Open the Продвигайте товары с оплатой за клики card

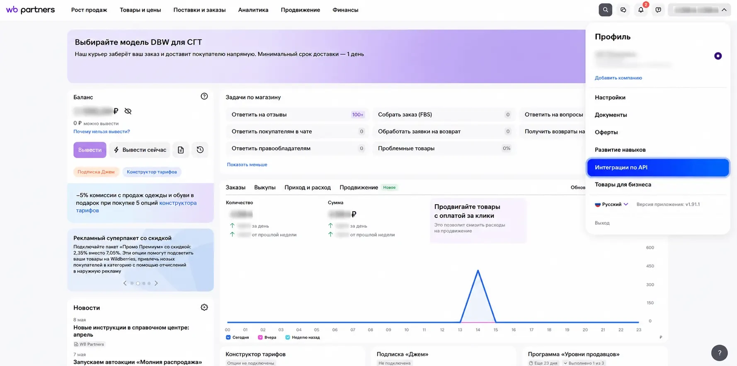478,220
